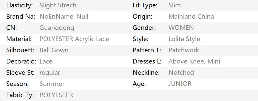The width and height of the screenshot is (258, 101).
Task: Select the Mainland China origin value
Action: point(191,17)
